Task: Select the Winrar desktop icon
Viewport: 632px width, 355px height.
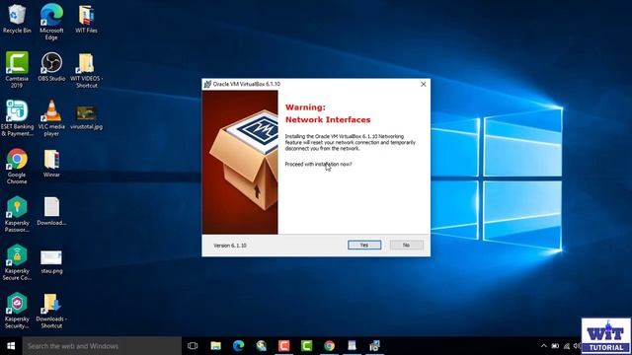Action: 51,163
